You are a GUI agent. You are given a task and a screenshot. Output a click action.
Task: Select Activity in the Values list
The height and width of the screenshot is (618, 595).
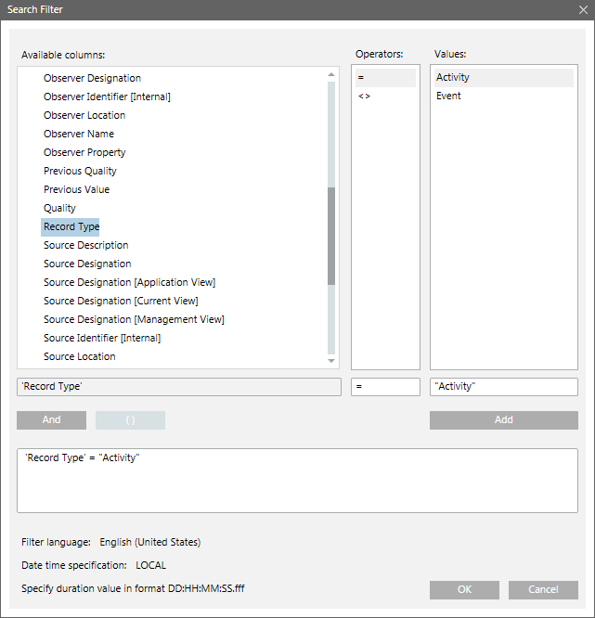tap(453, 78)
